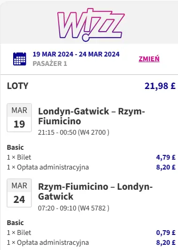178x250 pixels.
Task: Click the Wizz Air logo
Action: (x=91, y=24)
